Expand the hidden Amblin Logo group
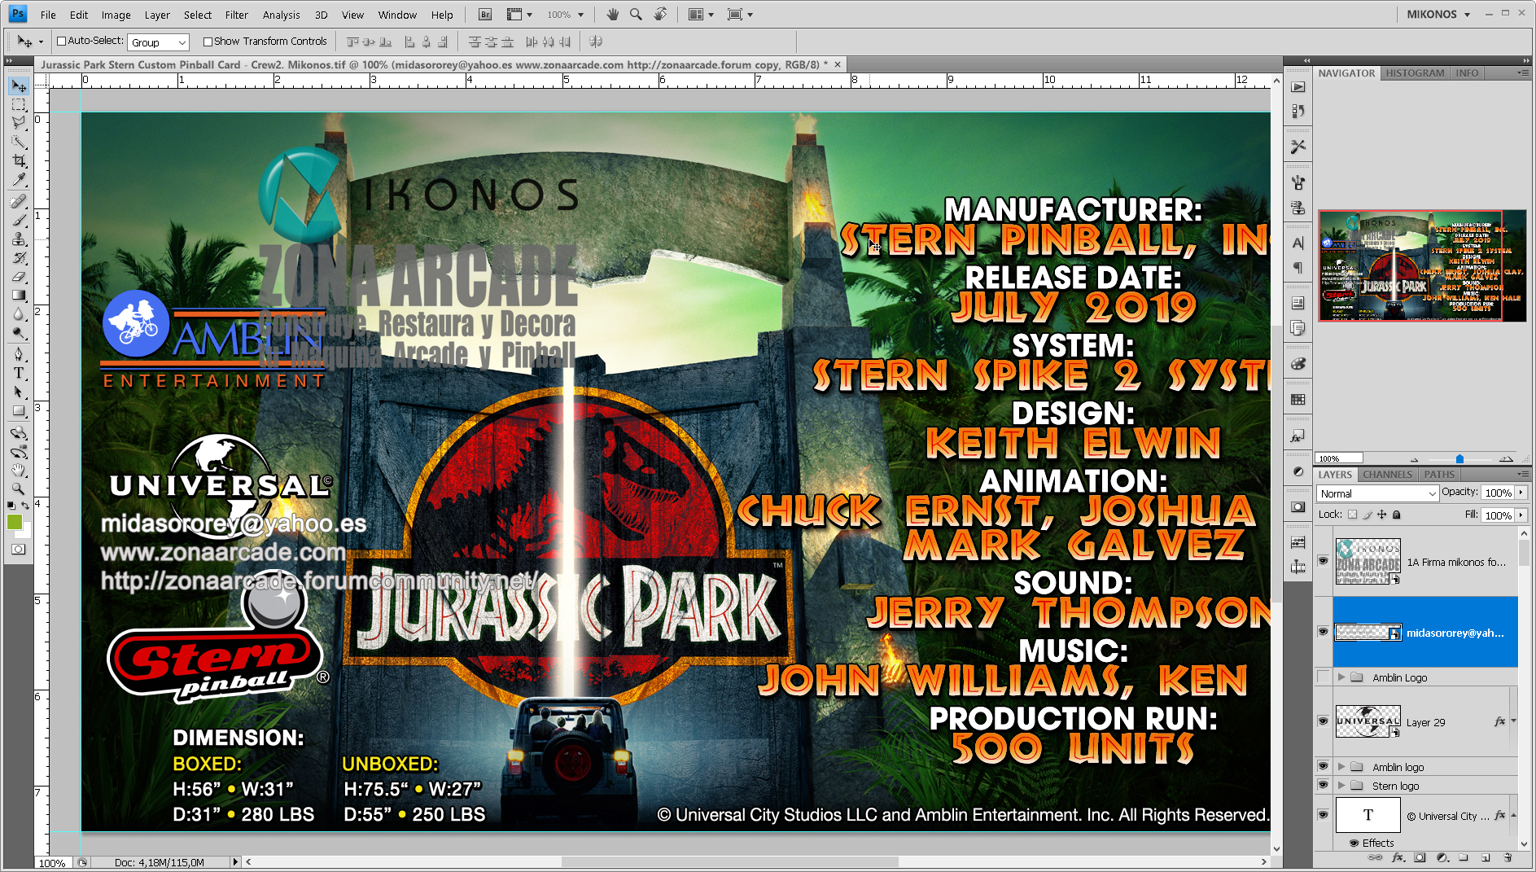Viewport: 1536px width, 872px height. tap(1341, 677)
